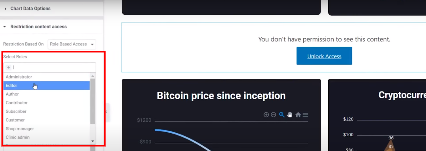Click the plus tag icon in roles field
Viewport: 426px width, 151px height.
click(8, 67)
